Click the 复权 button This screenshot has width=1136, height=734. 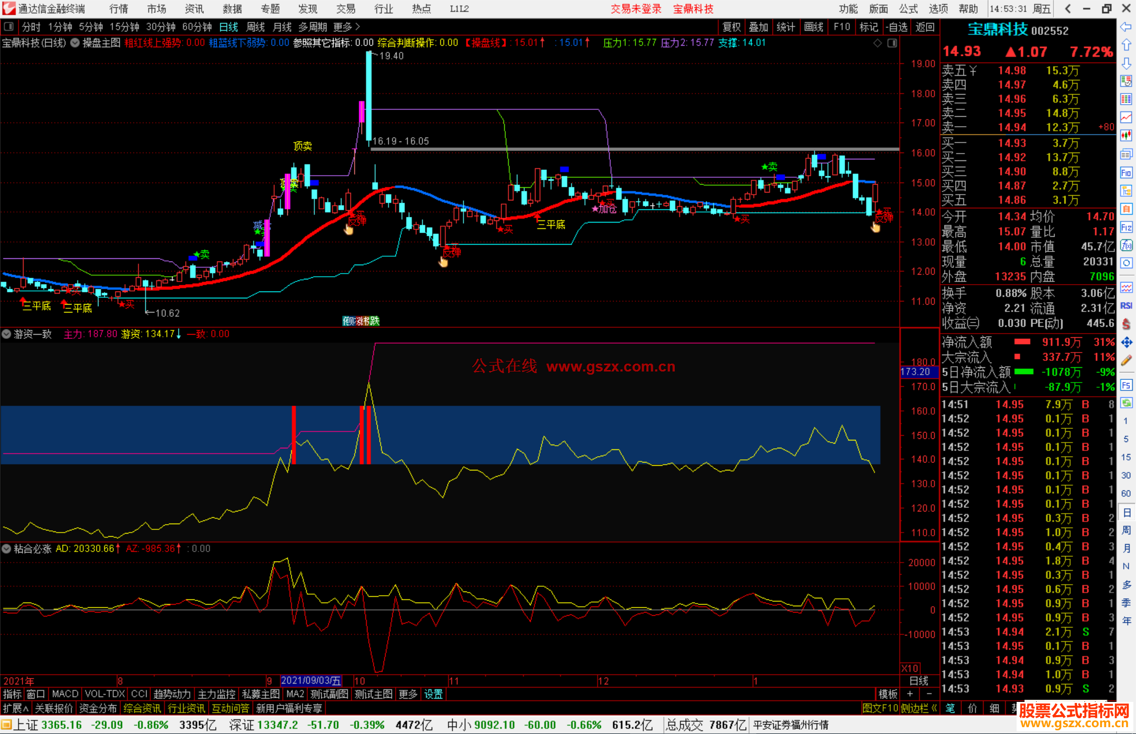732,27
